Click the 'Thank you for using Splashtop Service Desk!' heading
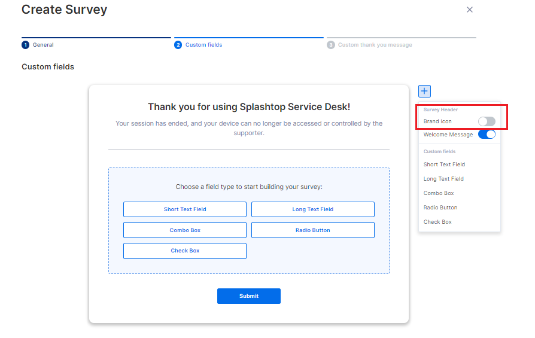The image size is (535, 338). coord(249,106)
